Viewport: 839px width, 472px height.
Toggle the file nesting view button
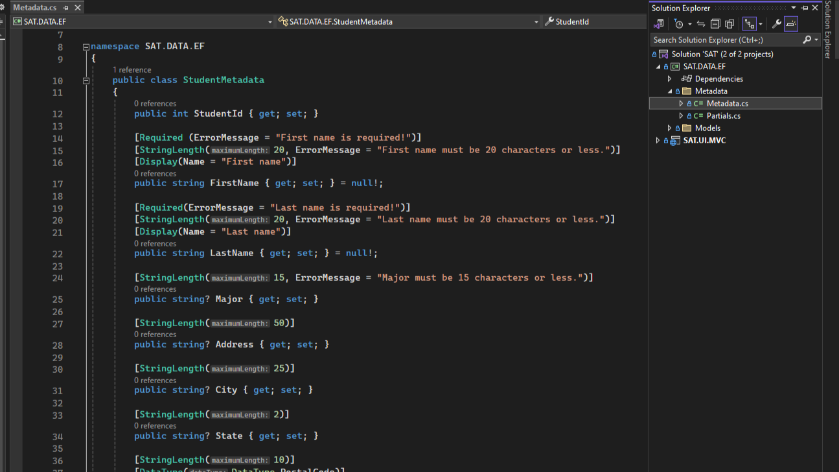[x=749, y=24]
